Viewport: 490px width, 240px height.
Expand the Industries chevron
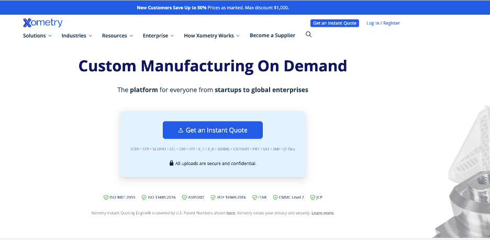91,36
